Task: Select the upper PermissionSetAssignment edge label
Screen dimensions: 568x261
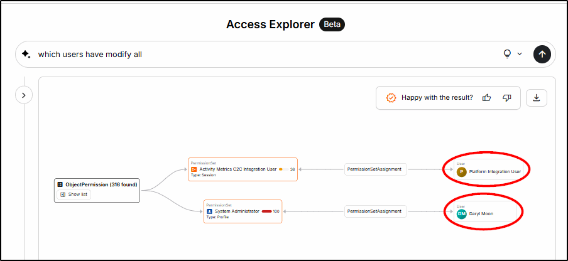Action: pyautogui.click(x=376, y=169)
